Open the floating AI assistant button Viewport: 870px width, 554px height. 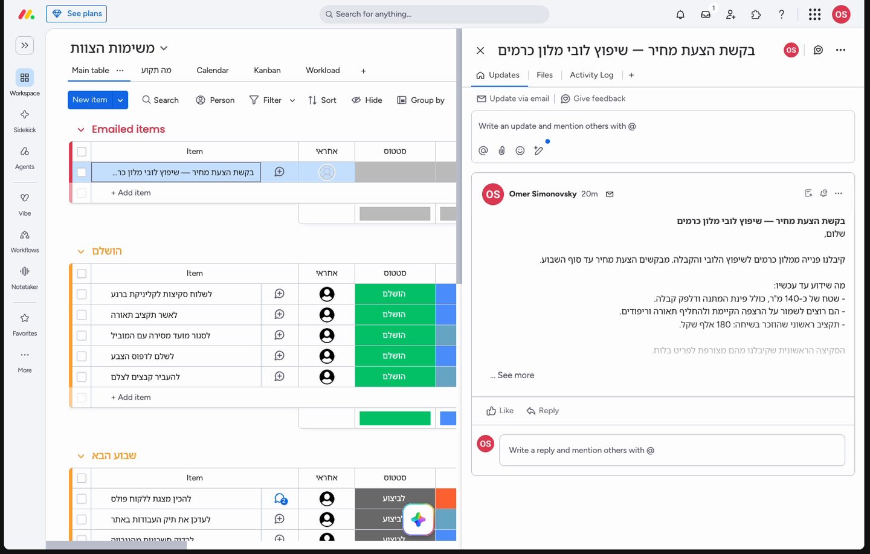coord(418,519)
